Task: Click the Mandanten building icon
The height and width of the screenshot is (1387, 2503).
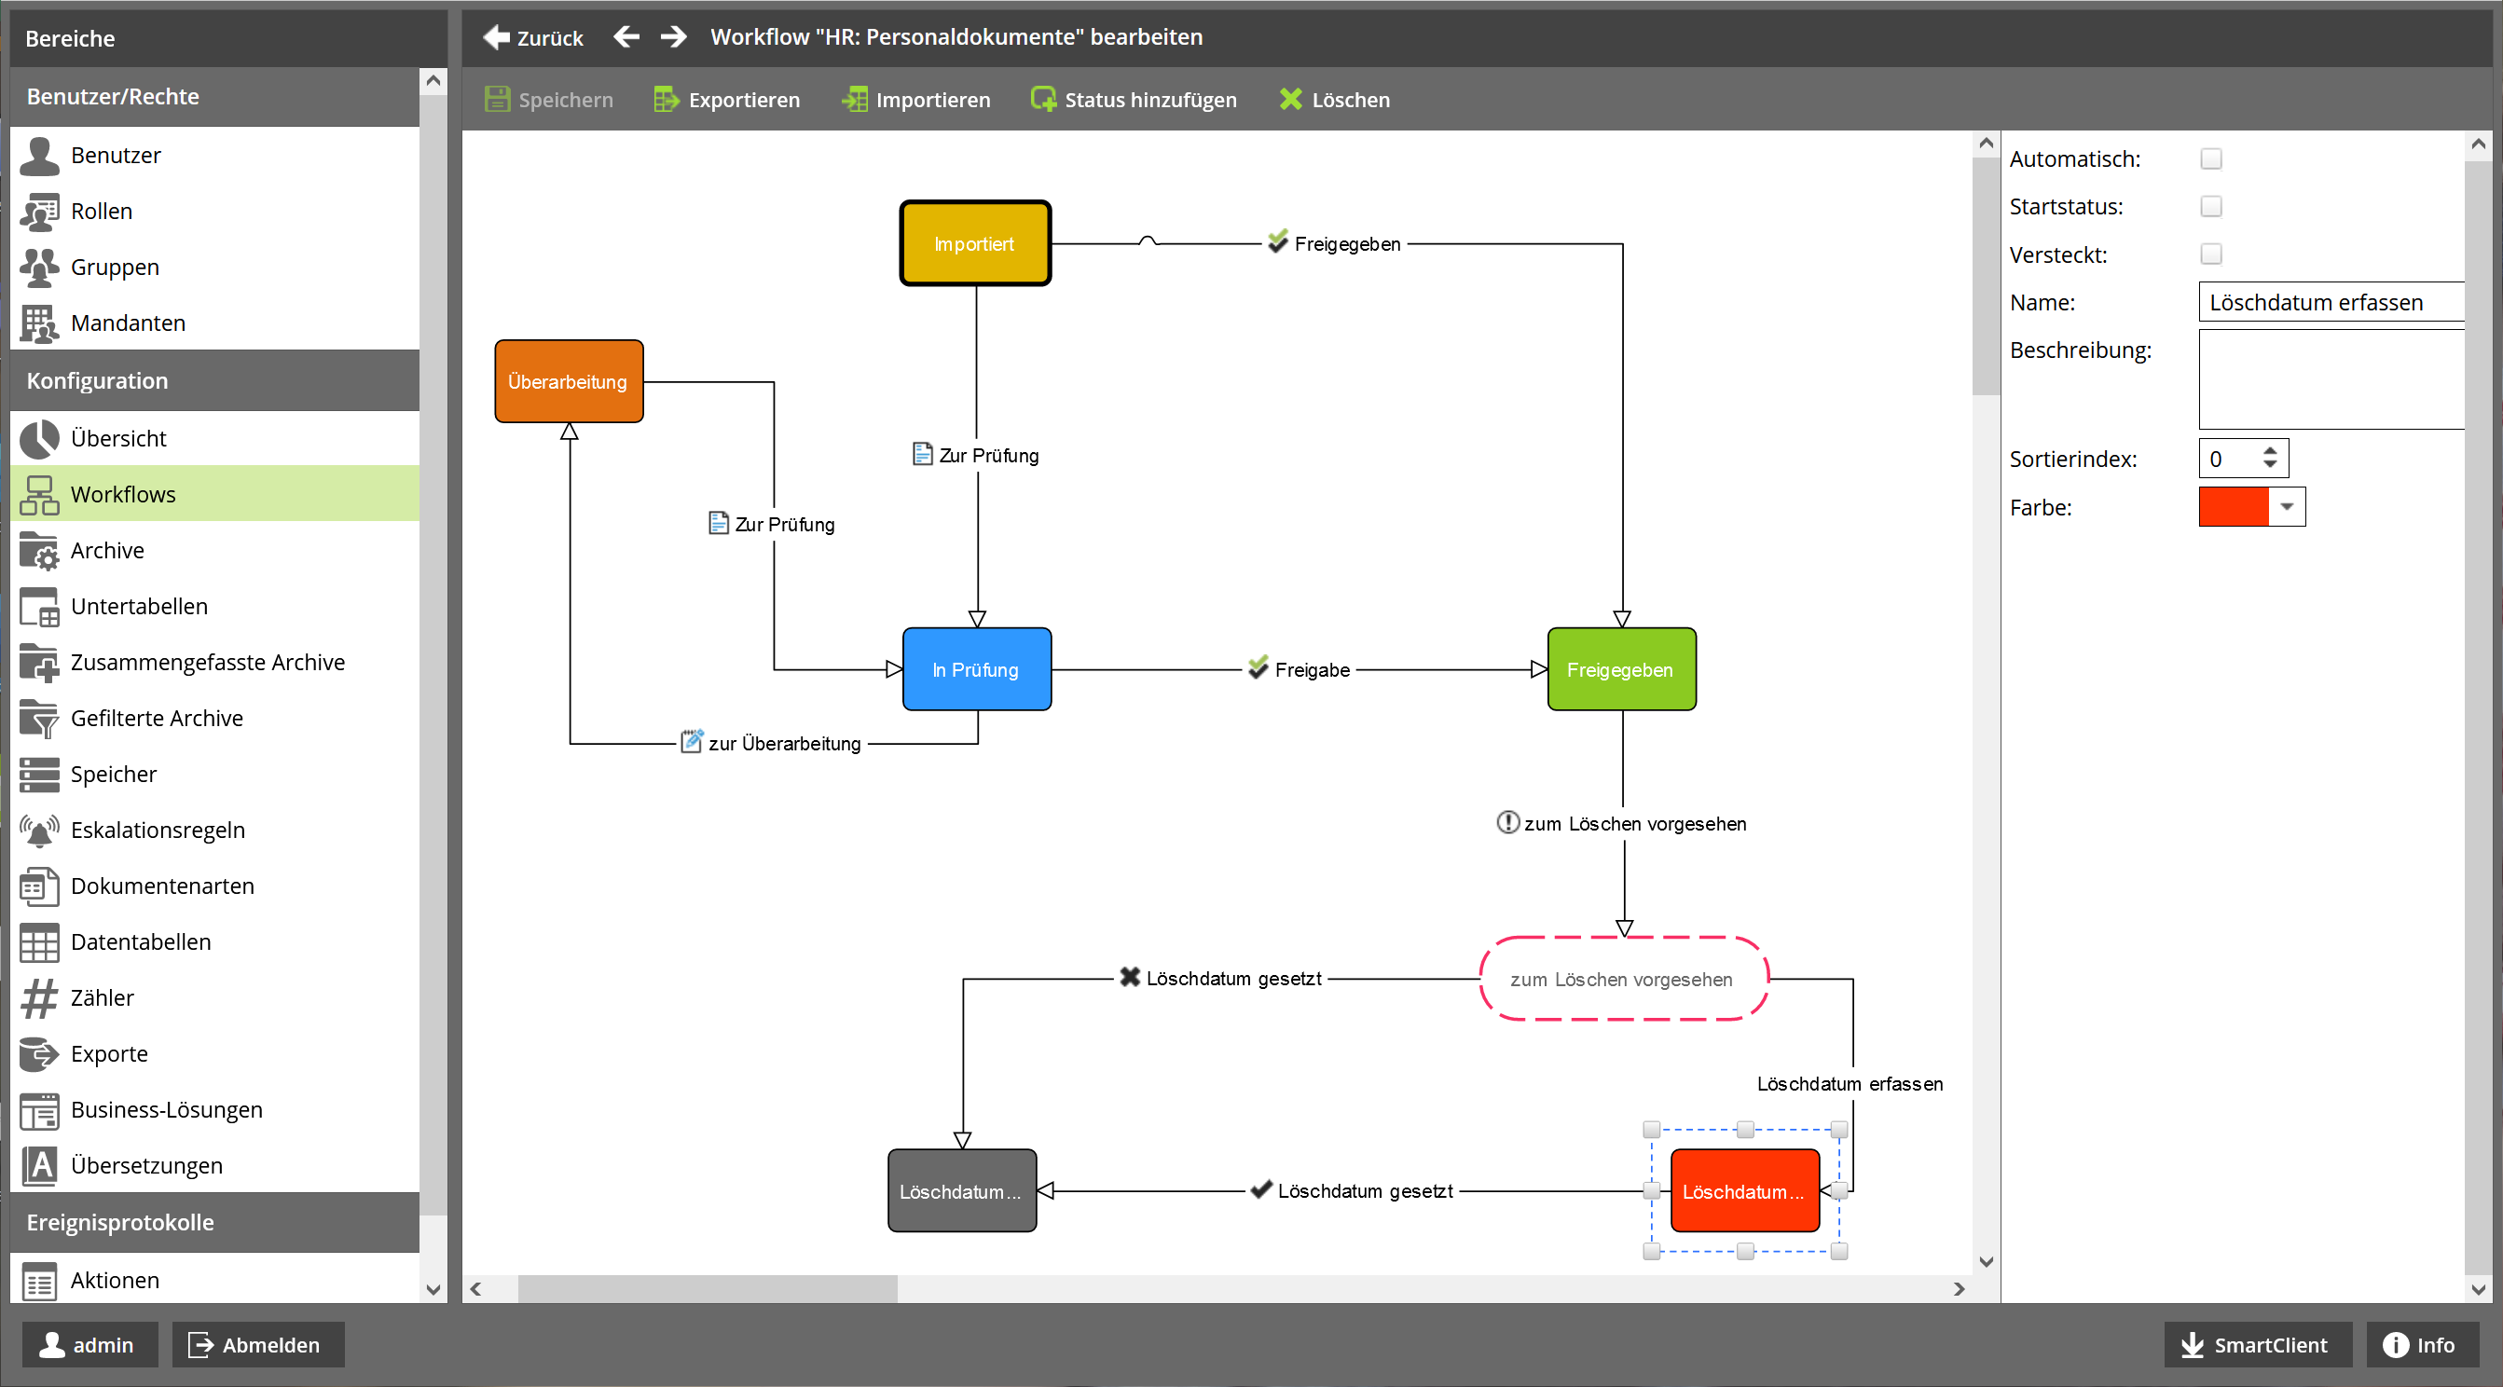Action: pos(39,323)
